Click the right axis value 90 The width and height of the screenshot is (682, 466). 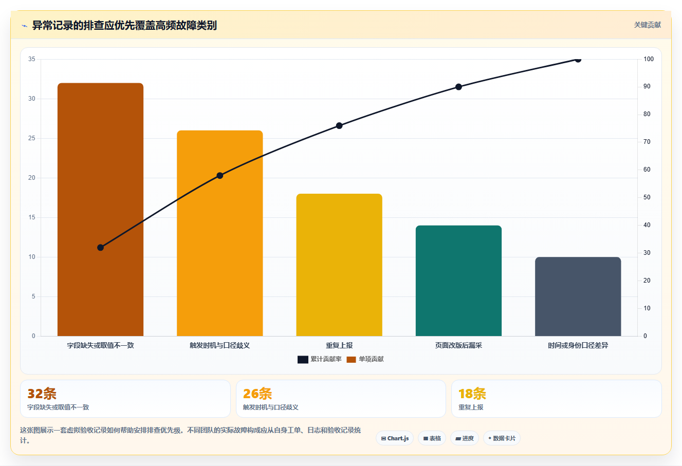coord(647,86)
